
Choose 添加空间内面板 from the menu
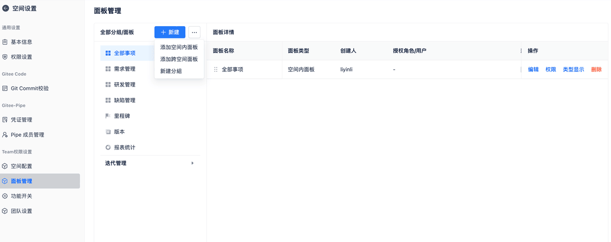179,47
